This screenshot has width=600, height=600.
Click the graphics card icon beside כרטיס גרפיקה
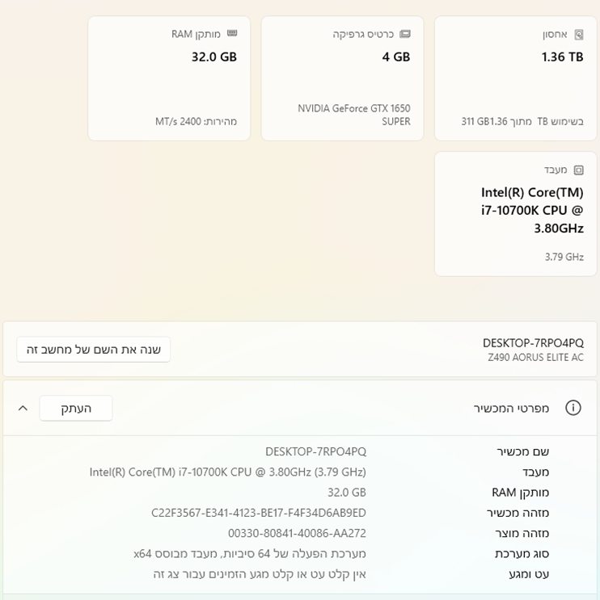point(405,34)
